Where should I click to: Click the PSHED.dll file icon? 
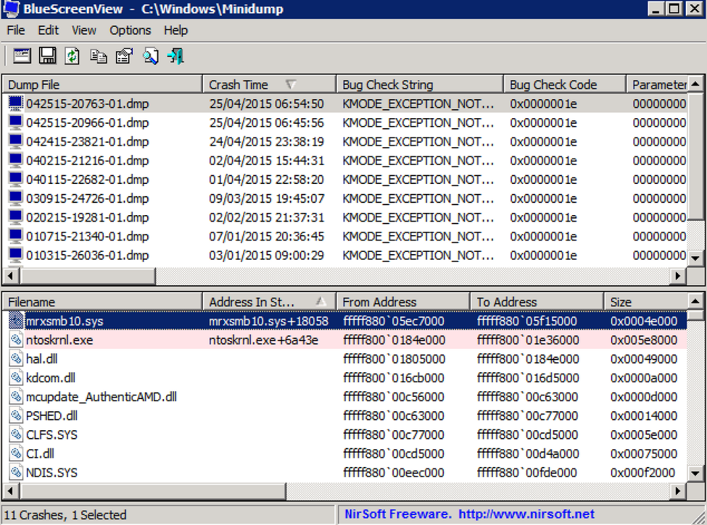coord(16,416)
